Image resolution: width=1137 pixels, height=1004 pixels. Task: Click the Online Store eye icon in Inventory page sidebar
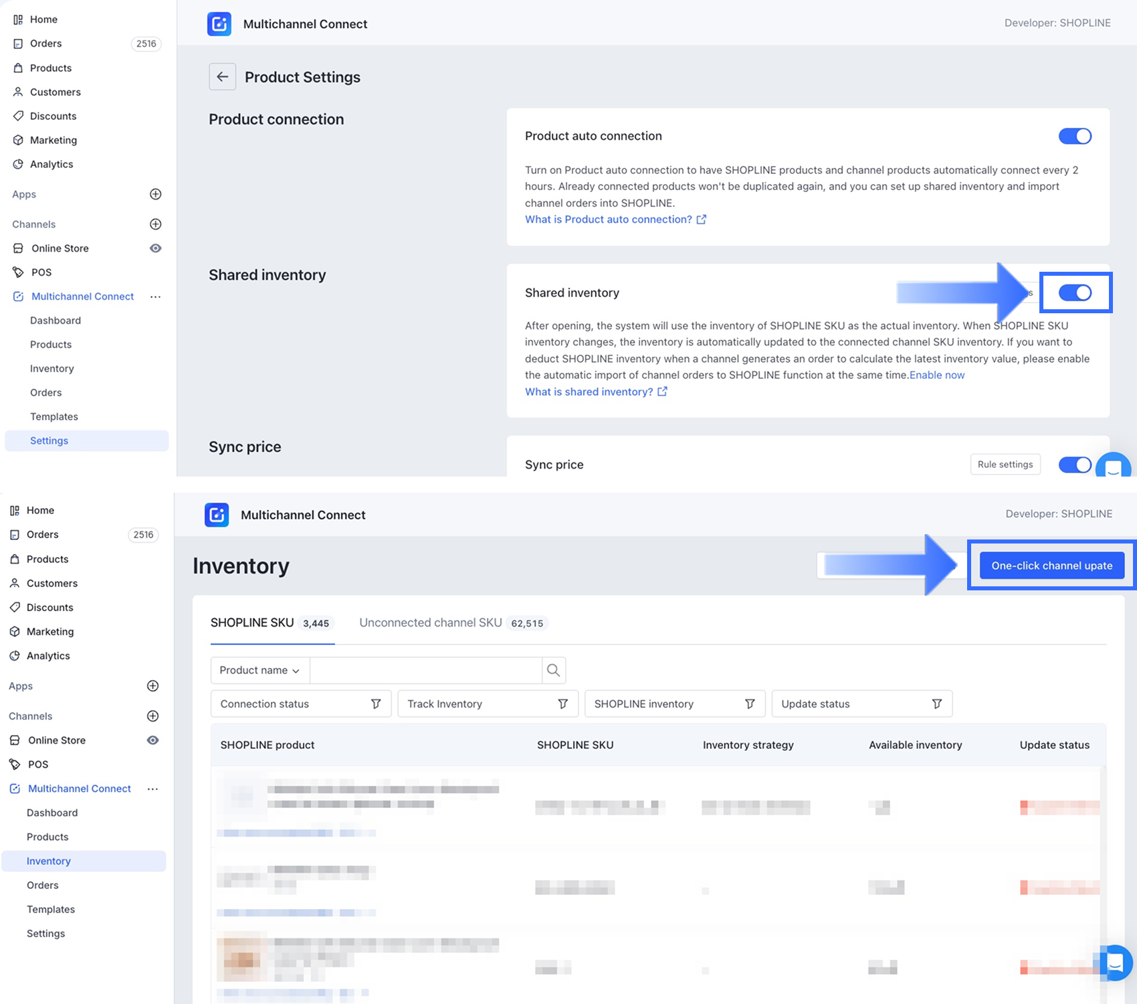pyautogui.click(x=153, y=740)
